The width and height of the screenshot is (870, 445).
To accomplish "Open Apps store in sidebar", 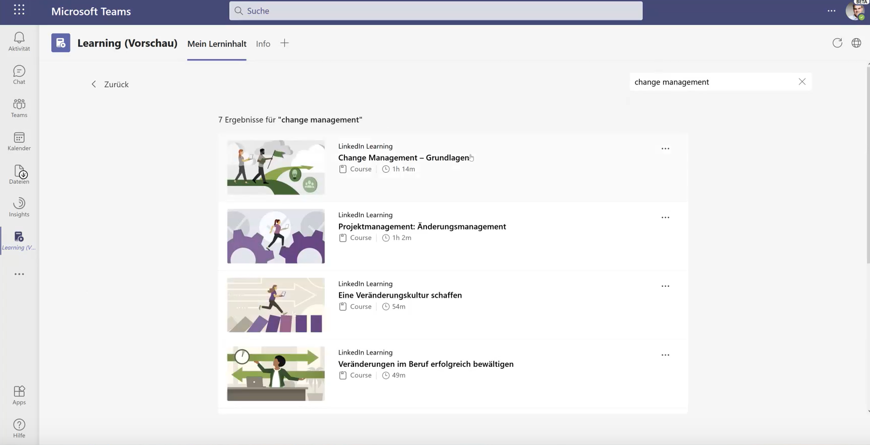I will click(x=19, y=395).
